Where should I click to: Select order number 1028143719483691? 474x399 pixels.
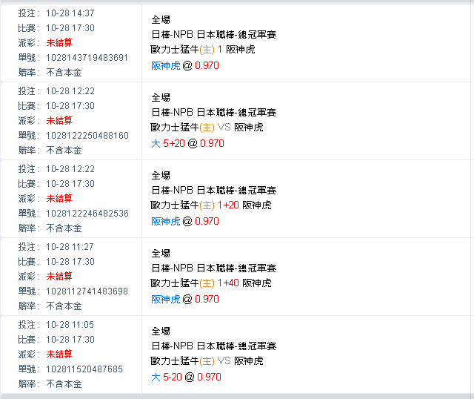point(87,58)
